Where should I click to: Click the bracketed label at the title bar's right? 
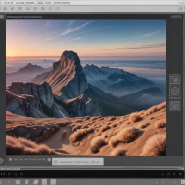pyautogui.click(x=176, y=17)
